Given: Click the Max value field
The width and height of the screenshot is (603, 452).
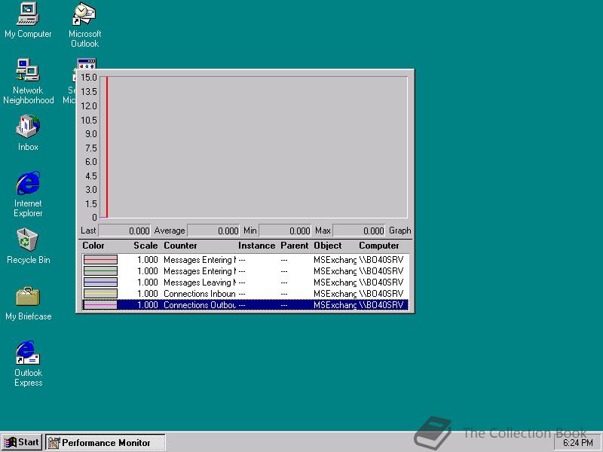Looking at the screenshot, I should coord(359,231).
